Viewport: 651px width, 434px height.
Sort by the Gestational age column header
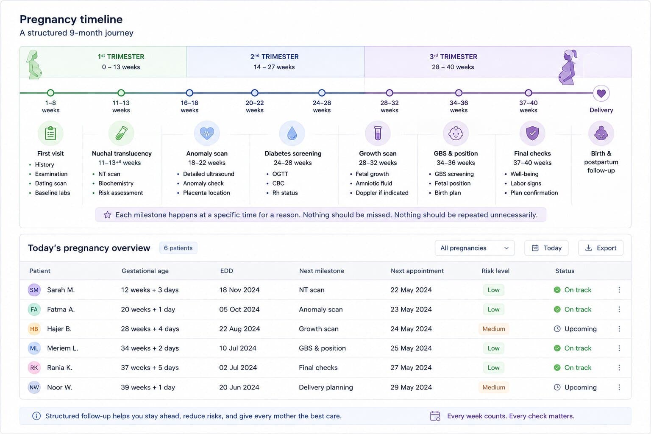coord(145,271)
